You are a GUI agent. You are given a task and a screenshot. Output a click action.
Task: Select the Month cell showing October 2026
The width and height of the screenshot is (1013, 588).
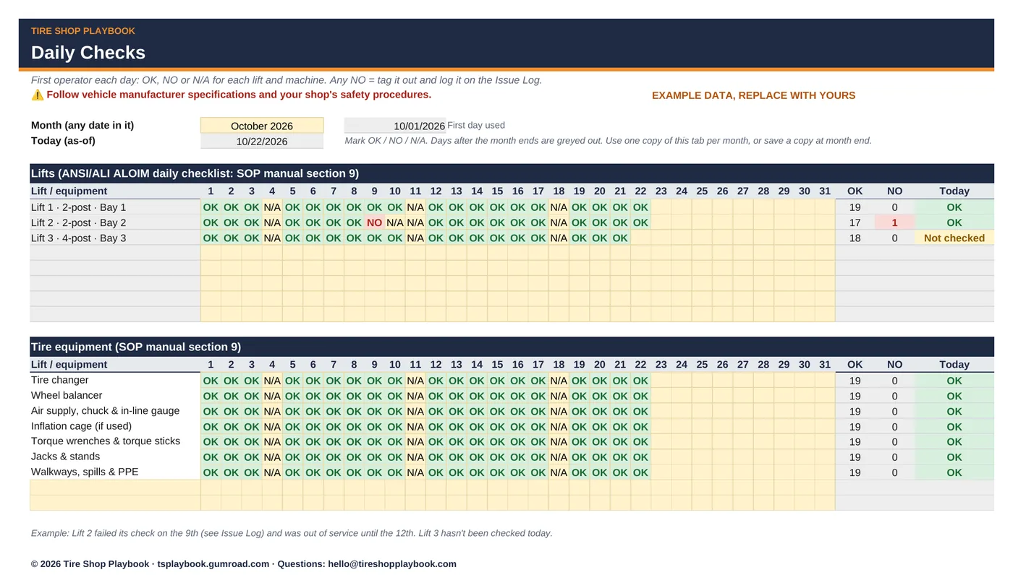point(262,126)
